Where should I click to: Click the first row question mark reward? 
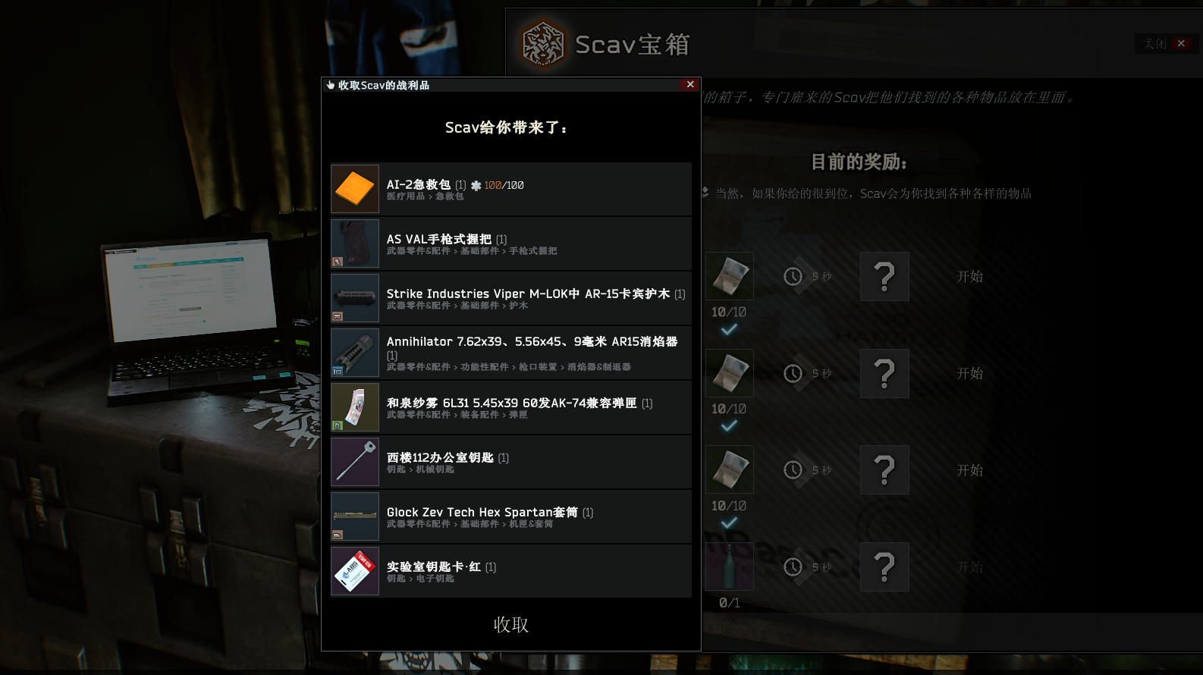(884, 277)
